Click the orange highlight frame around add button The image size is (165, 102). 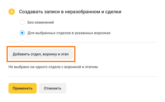coord(41,47)
